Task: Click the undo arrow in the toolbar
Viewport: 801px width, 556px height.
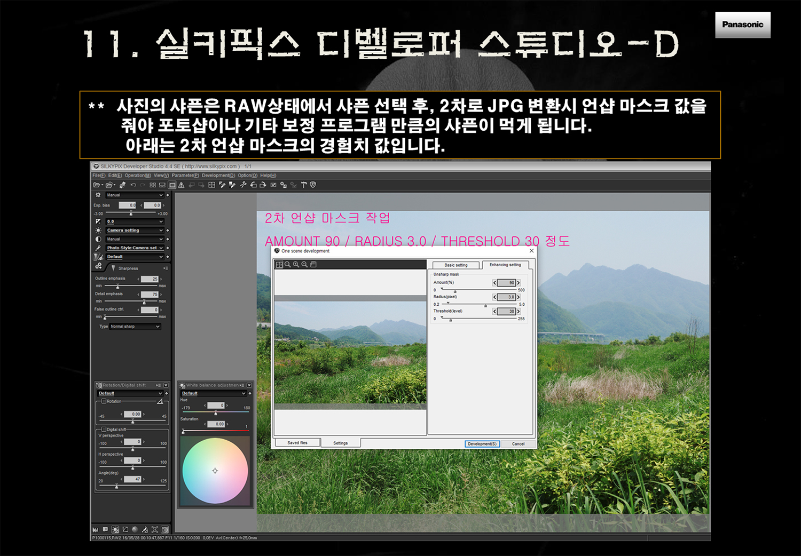Action: coord(133,185)
